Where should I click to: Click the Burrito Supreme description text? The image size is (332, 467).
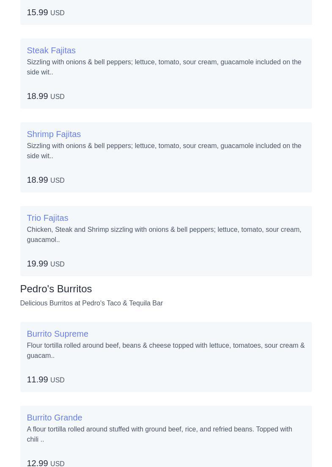tap(165, 350)
